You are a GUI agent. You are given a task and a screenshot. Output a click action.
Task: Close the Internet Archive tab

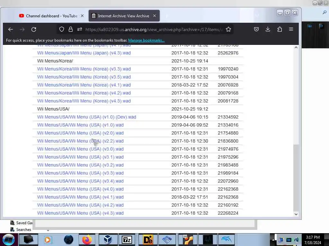click(x=155, y=16)
